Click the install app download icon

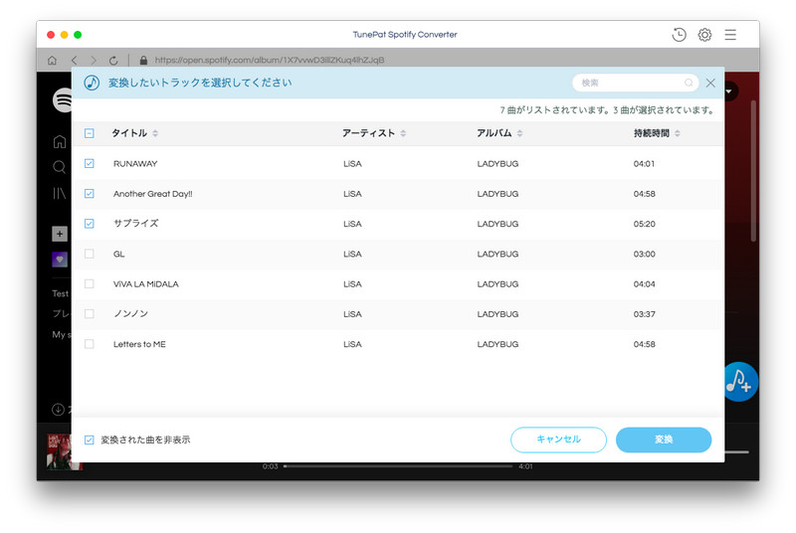pos(58,410)
